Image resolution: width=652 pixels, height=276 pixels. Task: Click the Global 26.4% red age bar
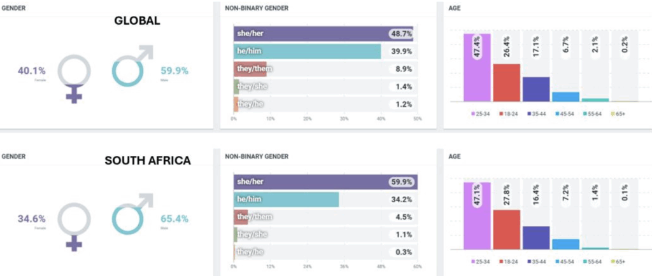pos(507,83)
